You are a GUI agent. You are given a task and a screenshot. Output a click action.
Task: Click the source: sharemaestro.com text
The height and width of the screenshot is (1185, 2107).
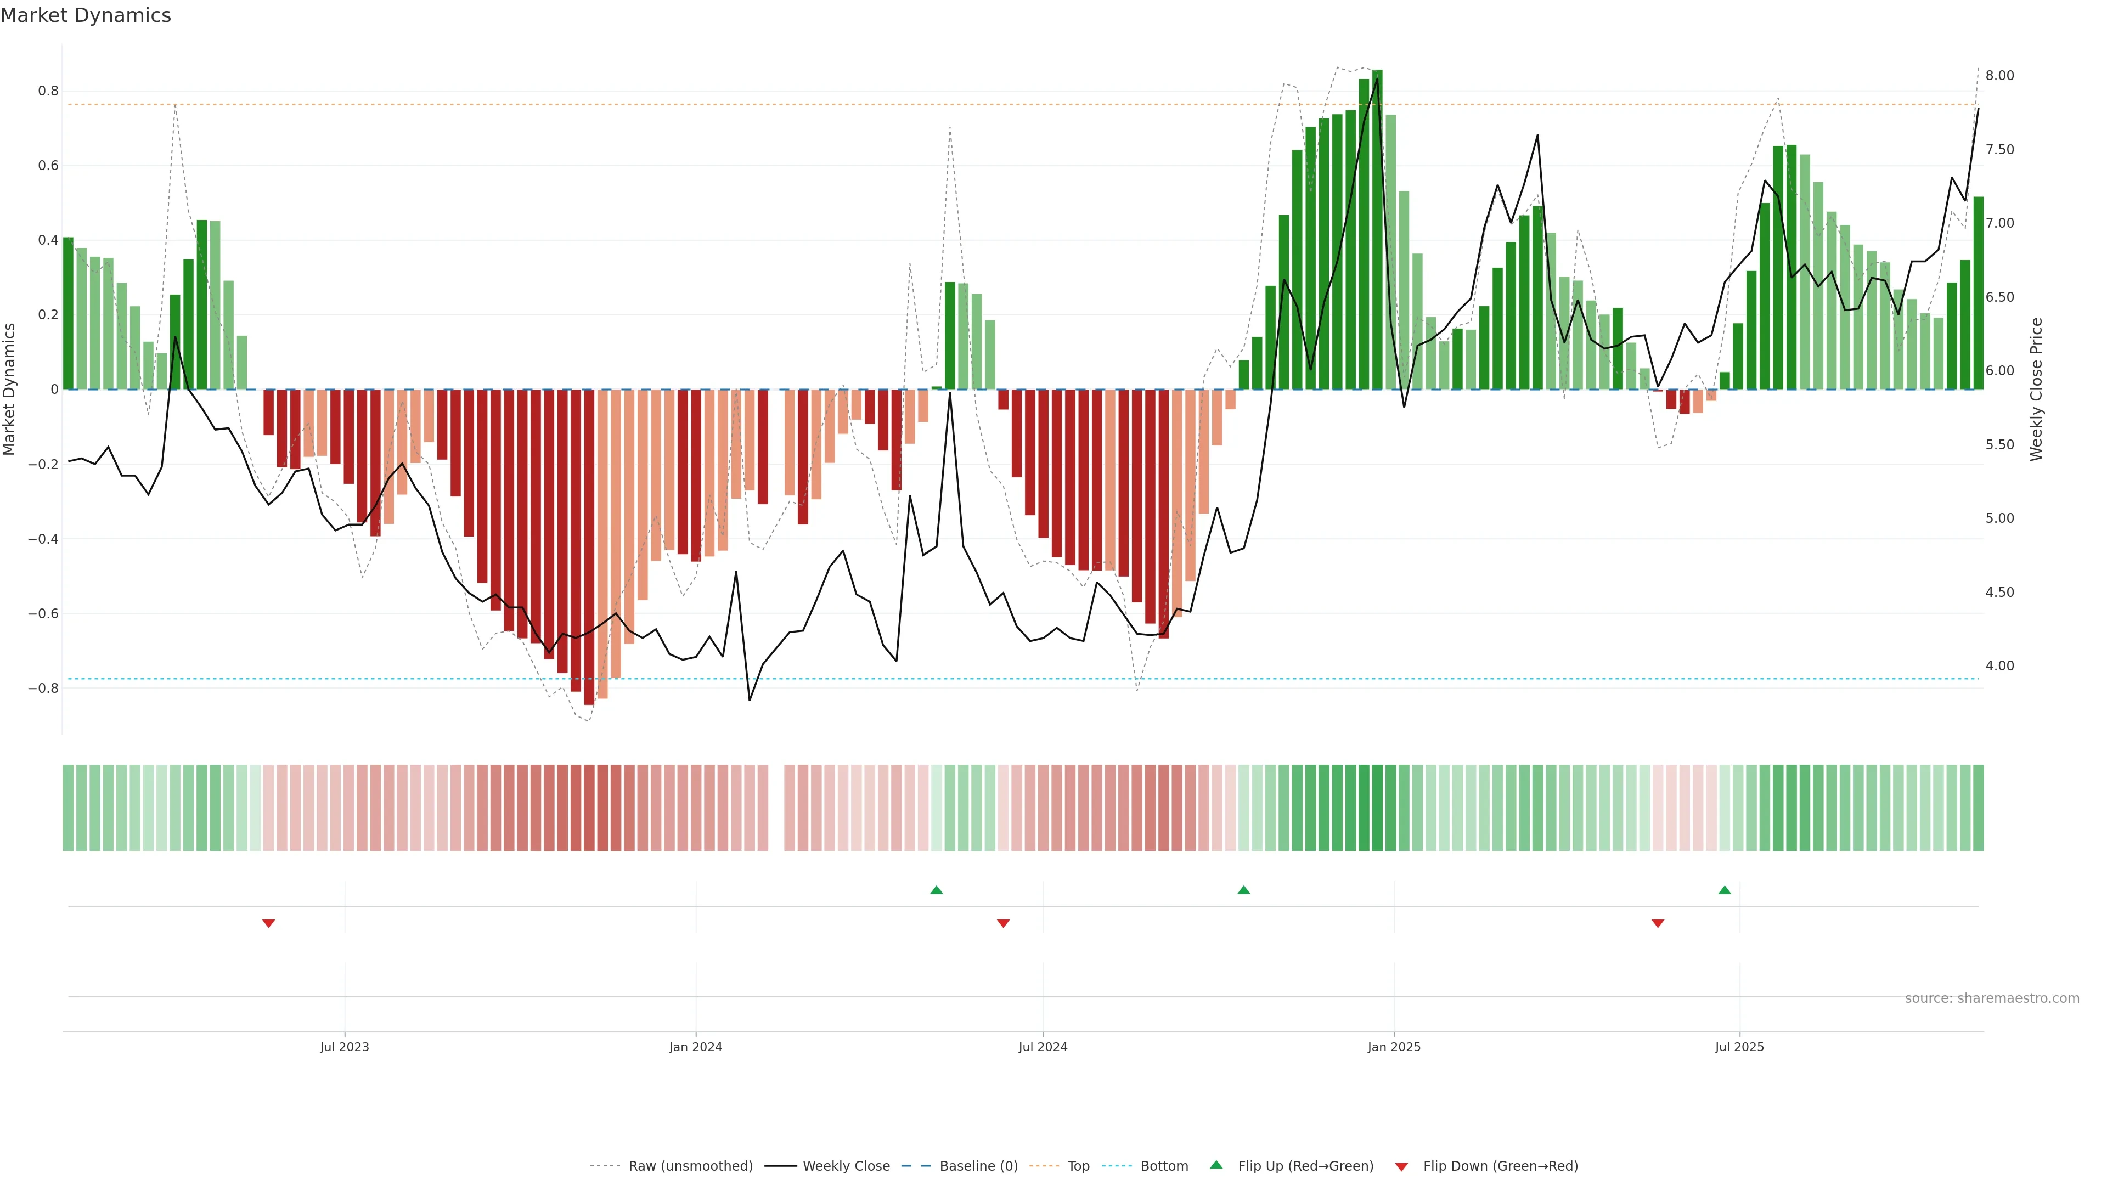pos(1992,998)
